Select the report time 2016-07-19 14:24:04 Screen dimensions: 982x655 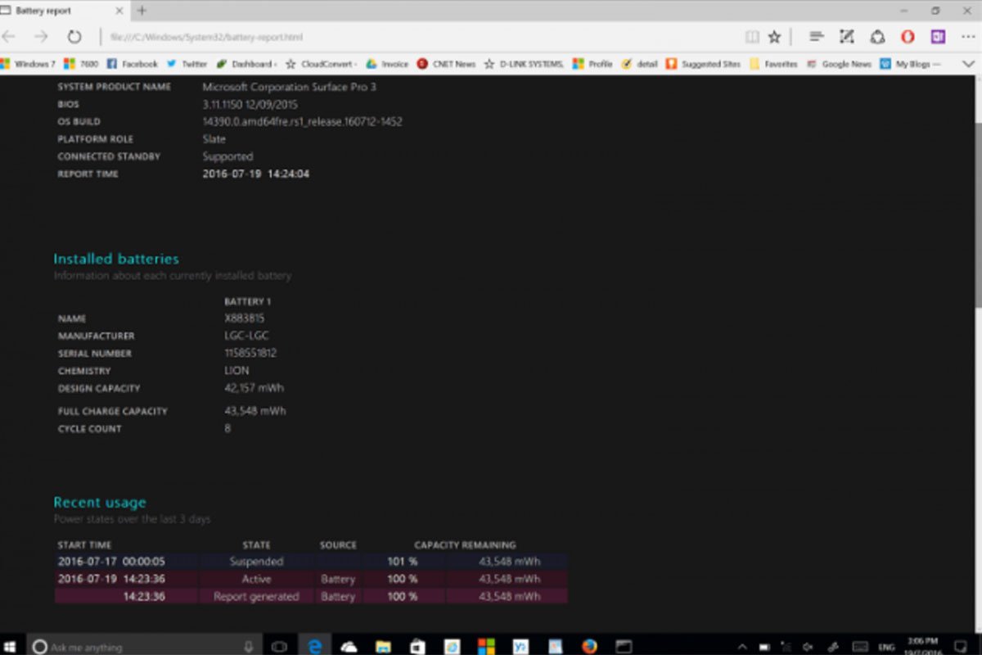(x=256, y=174)
